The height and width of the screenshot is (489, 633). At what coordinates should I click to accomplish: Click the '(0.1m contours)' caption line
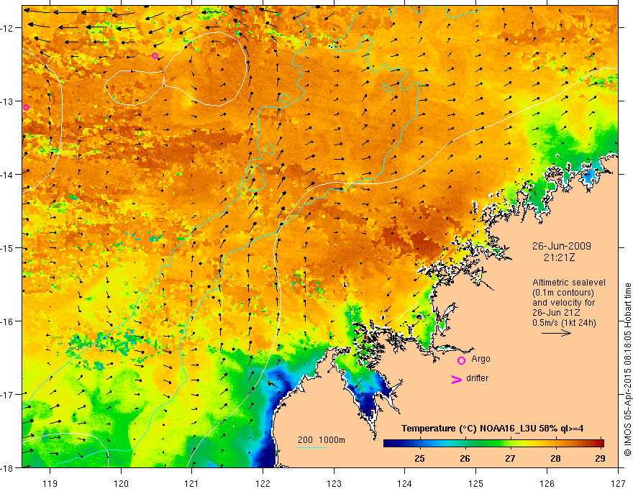tap(563, 293)
